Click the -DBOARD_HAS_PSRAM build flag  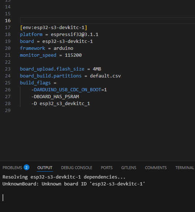click(x=55, y=97)
